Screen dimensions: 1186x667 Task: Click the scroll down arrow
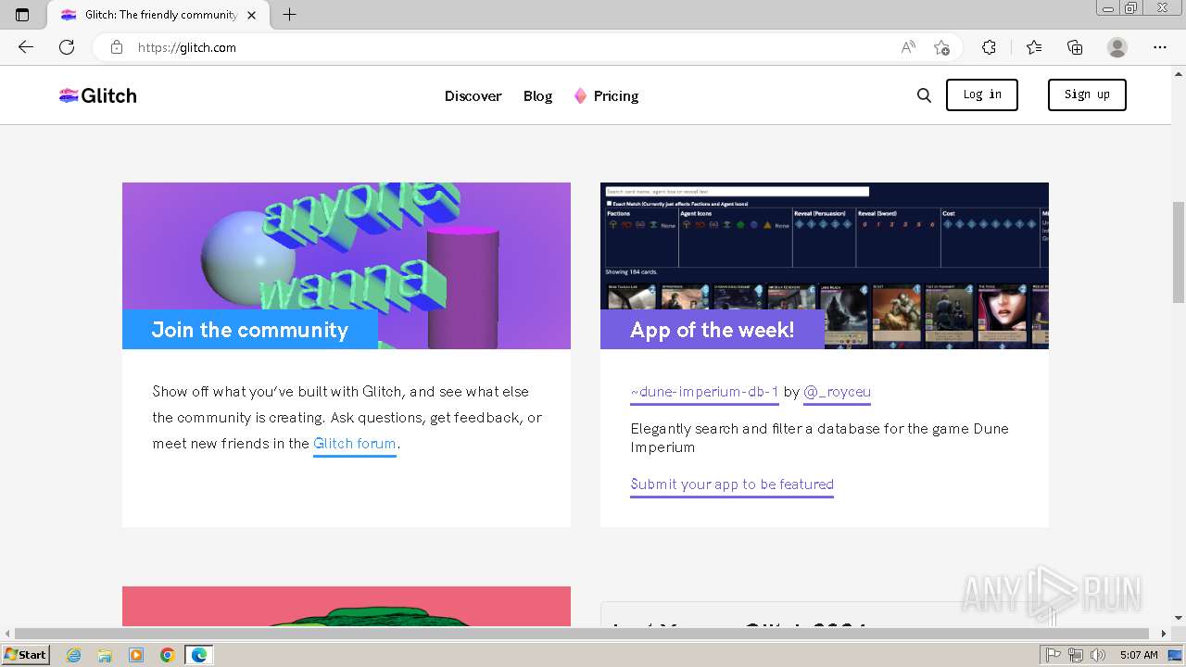[1179, 618]
